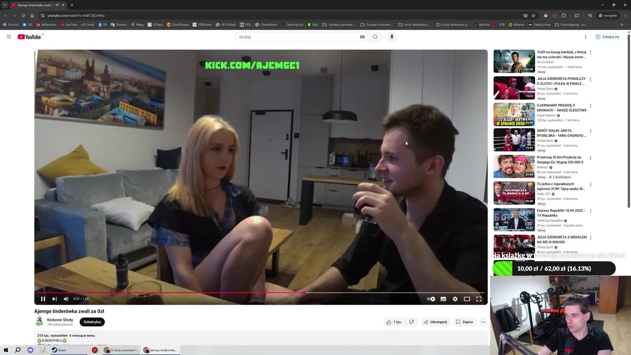Image resolution: width=631 pixels, height=355 pixels.
Task: Select the Ajemge tinderówka browser tab
Action: 38,5
